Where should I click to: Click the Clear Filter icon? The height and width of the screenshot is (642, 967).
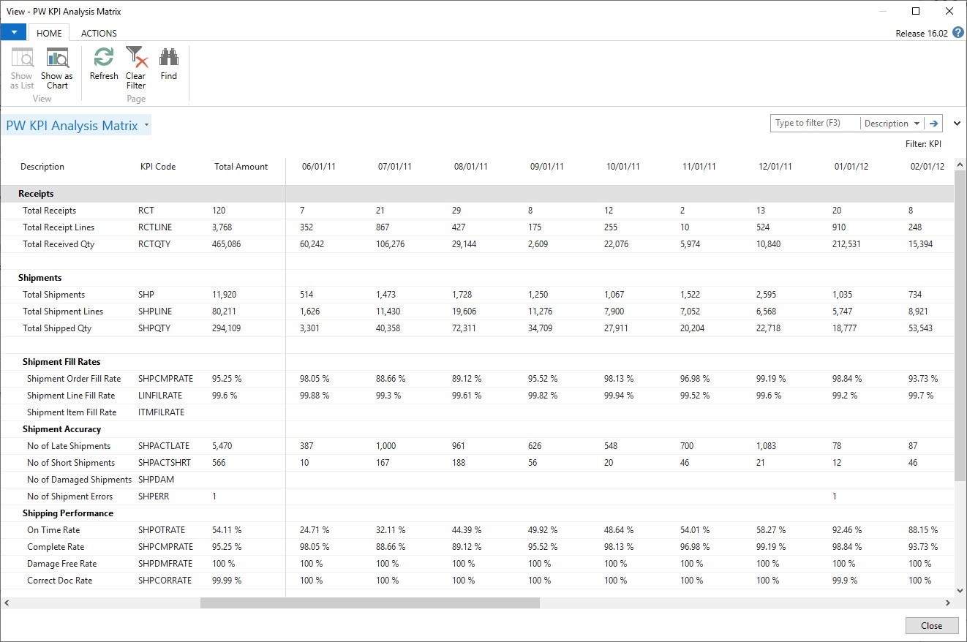pos(136,58)
